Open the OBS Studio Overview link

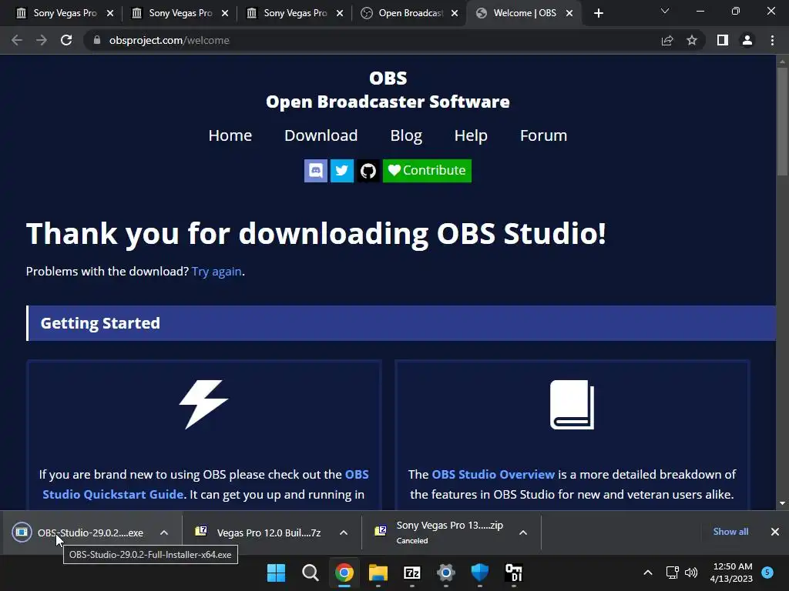(493, 474)
